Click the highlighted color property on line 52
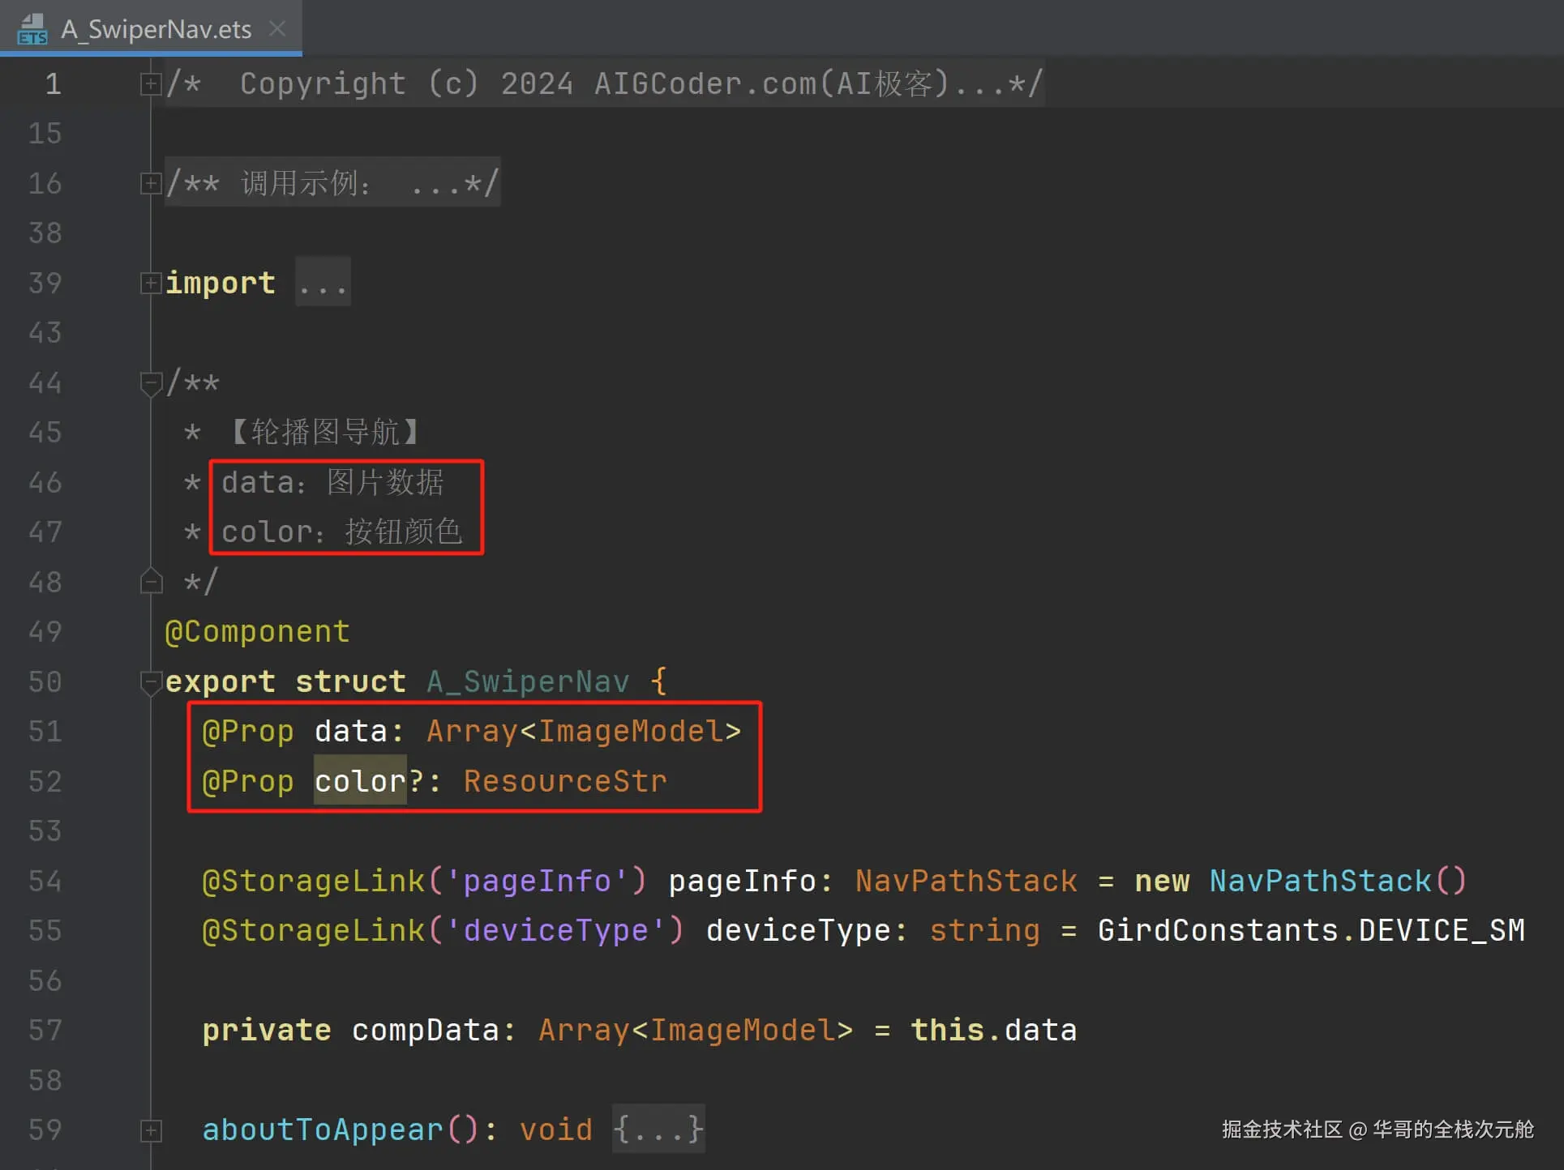1564x1170 pixels. (360, 781)
